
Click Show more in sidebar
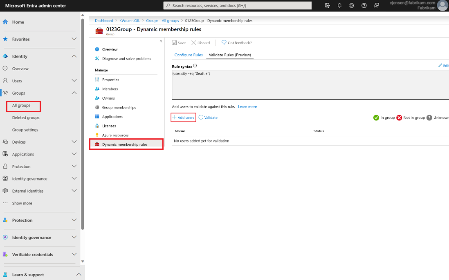22,203
